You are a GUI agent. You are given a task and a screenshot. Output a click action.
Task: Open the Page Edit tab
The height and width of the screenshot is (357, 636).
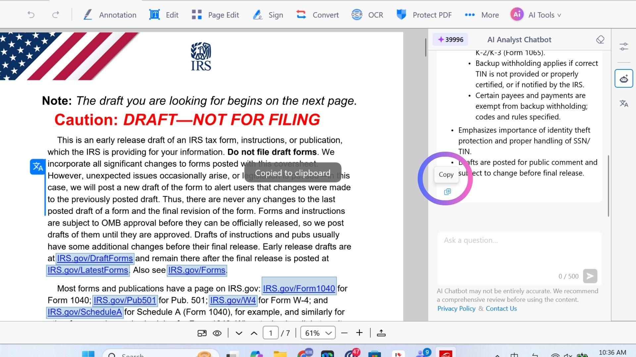tap(215, 15)
